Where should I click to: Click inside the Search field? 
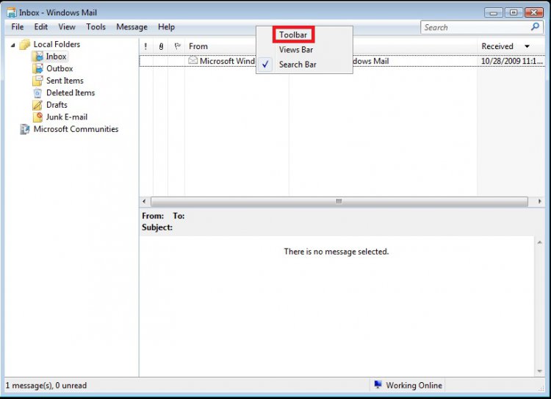click(x=475, y=27)
